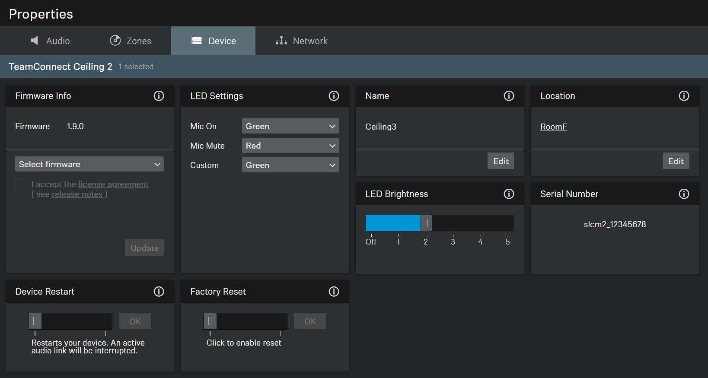Open Device Restart info icon
Image resolution: width=708 pixels, height=378 pixels.
pyautogui.click(x=159, y=292)
